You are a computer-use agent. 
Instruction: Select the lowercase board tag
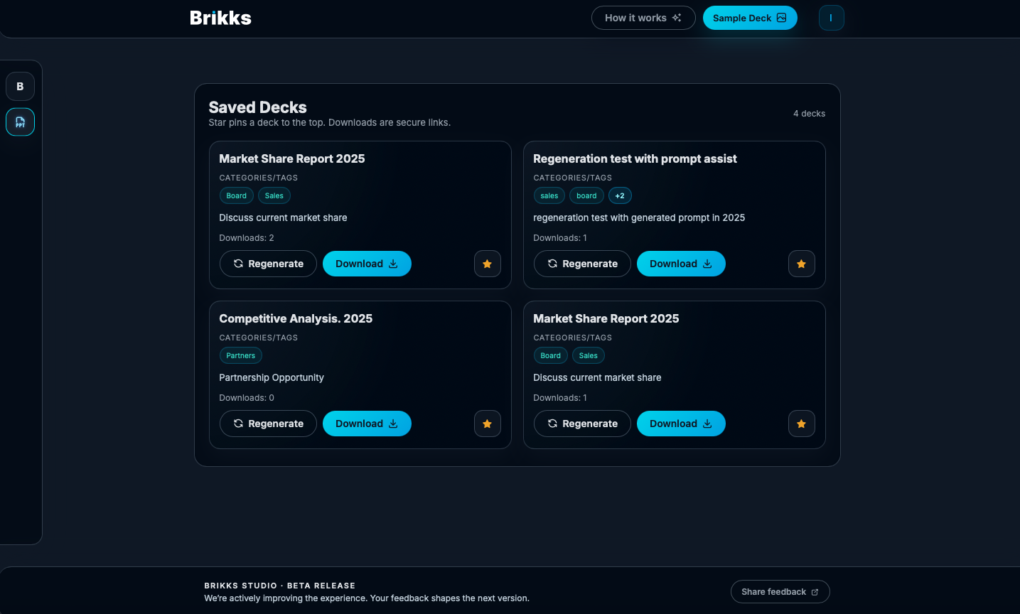[586, 195]
